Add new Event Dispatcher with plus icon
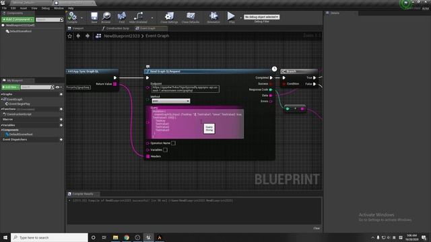 (x=61, y=139)
